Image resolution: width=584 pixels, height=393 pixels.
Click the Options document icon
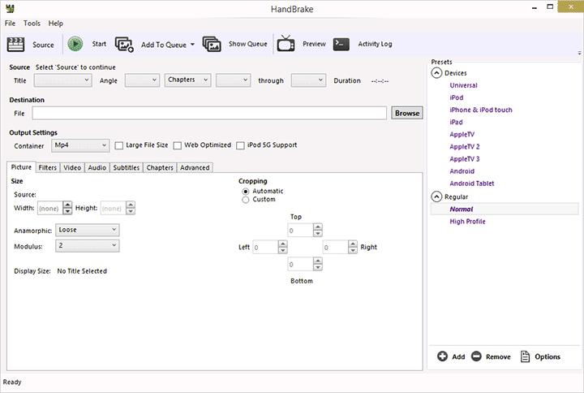[x=525, y=356]
